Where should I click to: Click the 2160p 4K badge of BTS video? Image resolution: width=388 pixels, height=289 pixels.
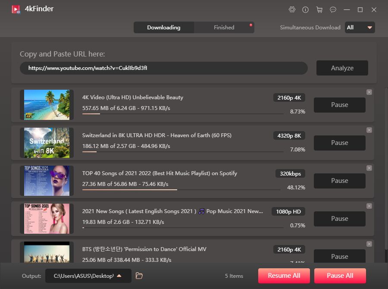pyautogui.click(x=289, y=249)
